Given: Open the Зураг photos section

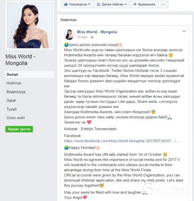Looking at the screenshot, I should (11, 100).
